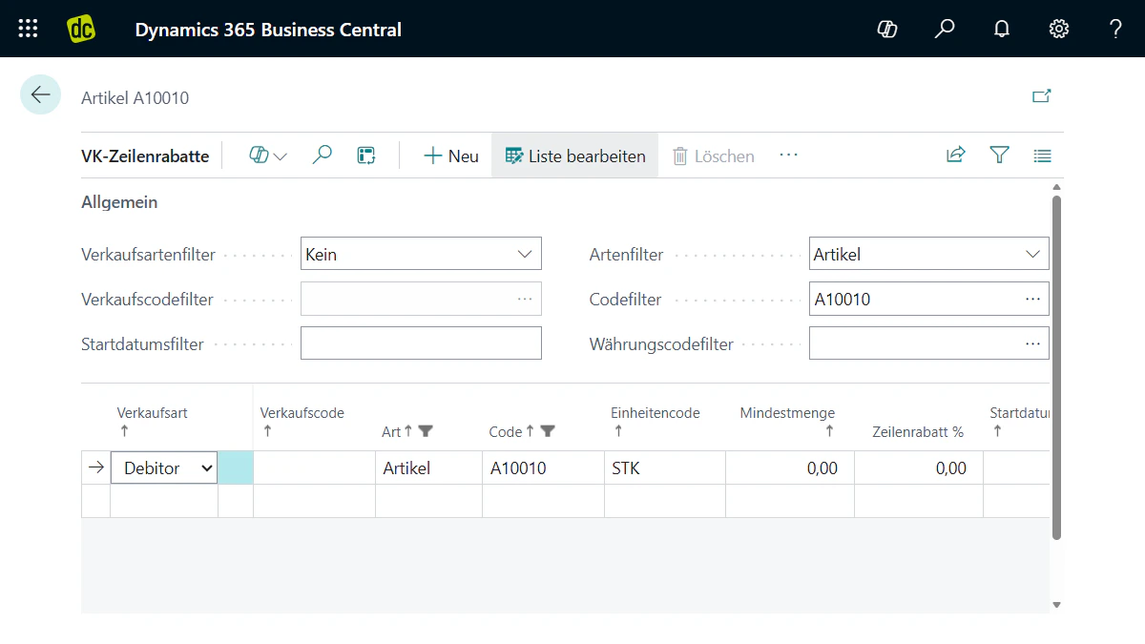Click the VK-Zeilenrabatte caption
The height and width of the screenshot is (644, 1145).
click(145, 156)
